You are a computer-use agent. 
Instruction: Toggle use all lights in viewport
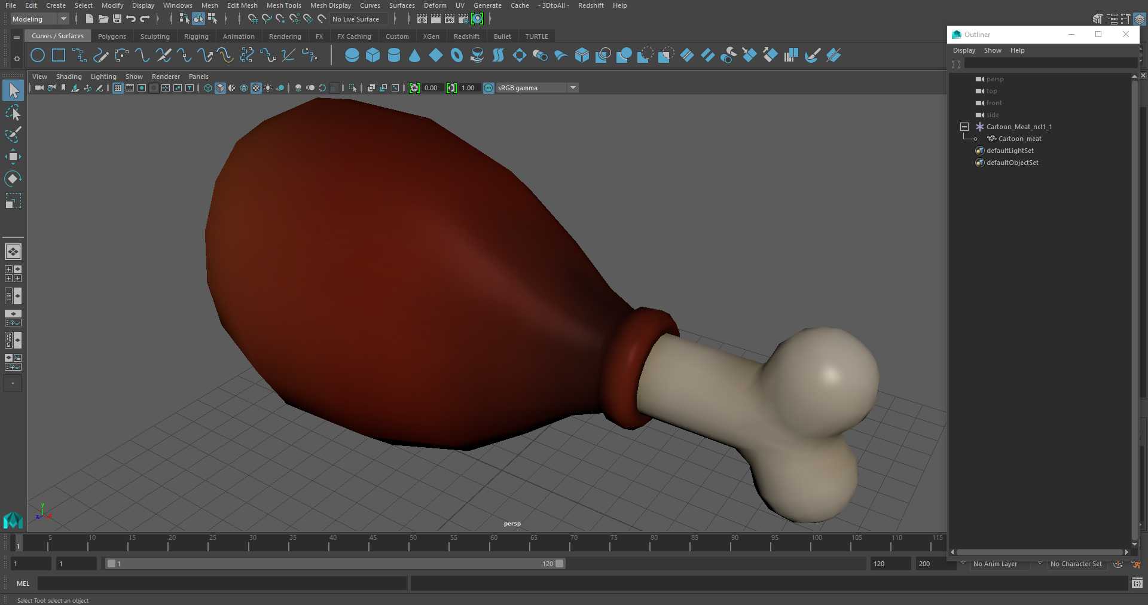coord(268,88)
